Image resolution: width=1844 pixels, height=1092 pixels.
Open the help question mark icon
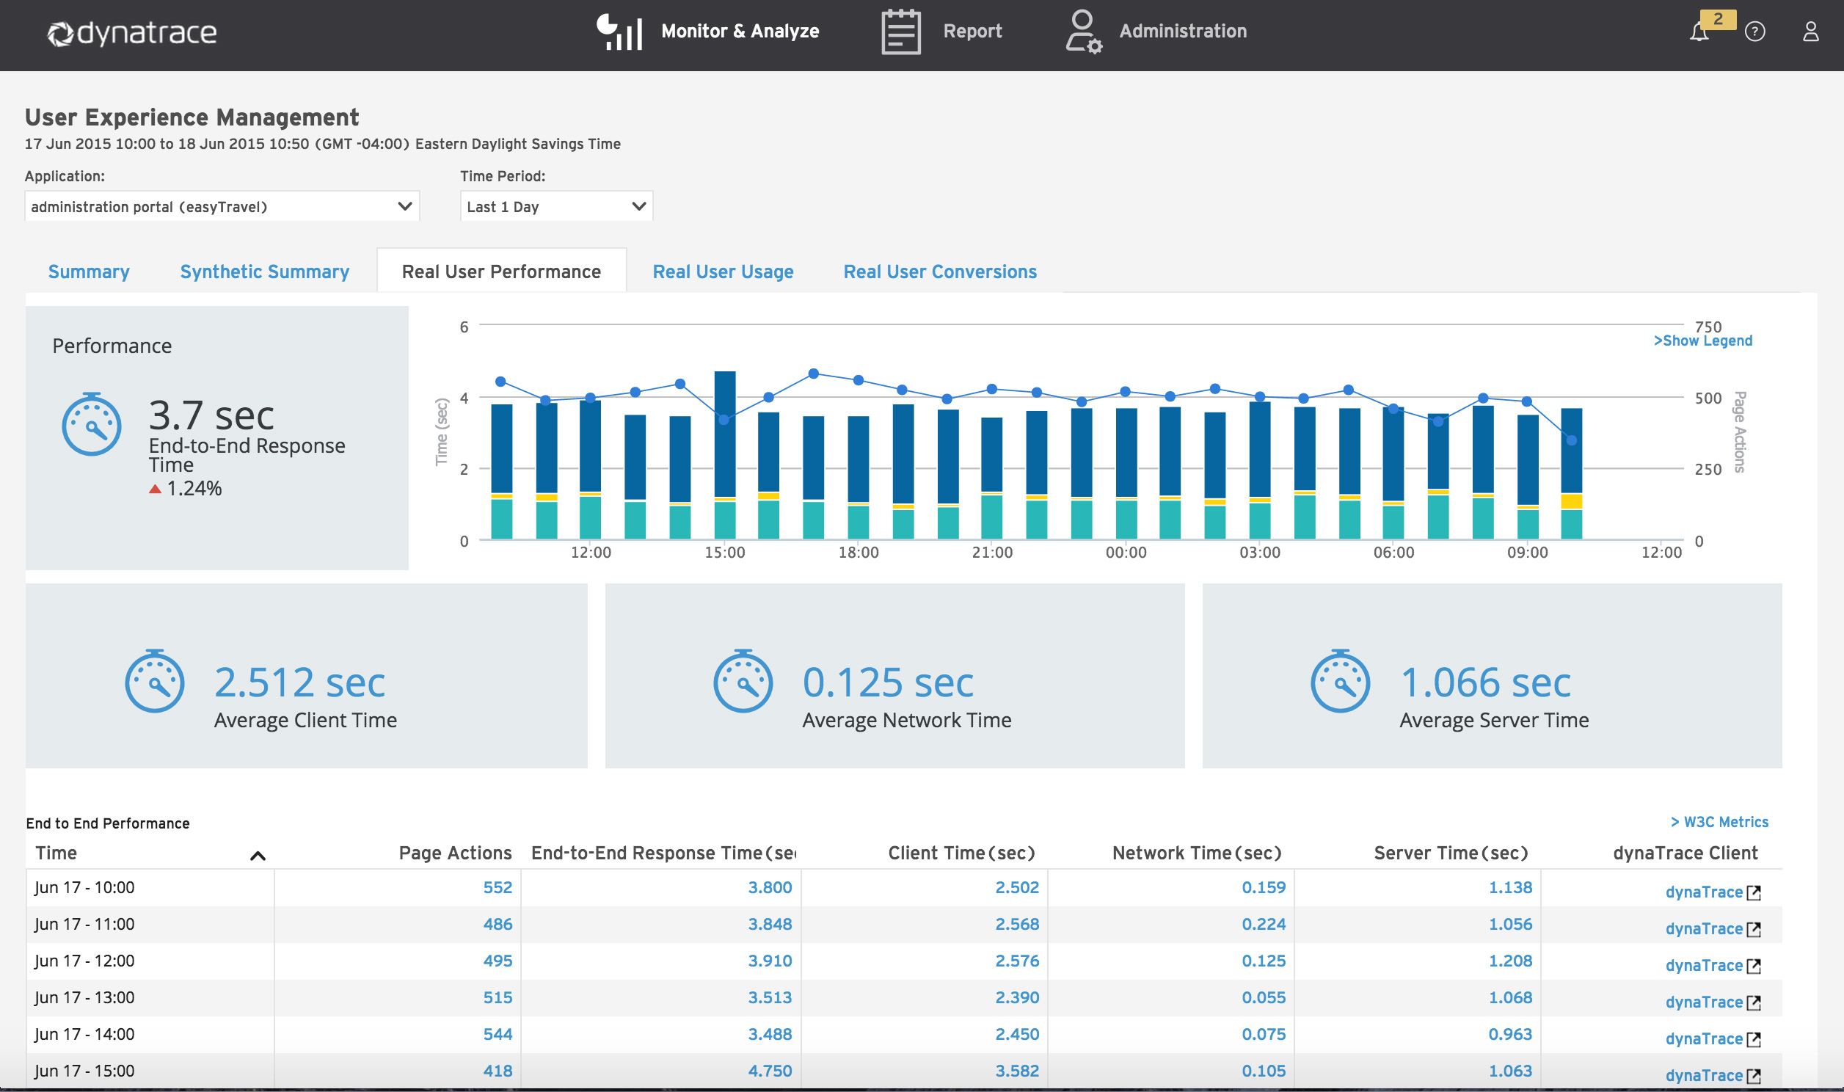click(x=1755, y=32)
